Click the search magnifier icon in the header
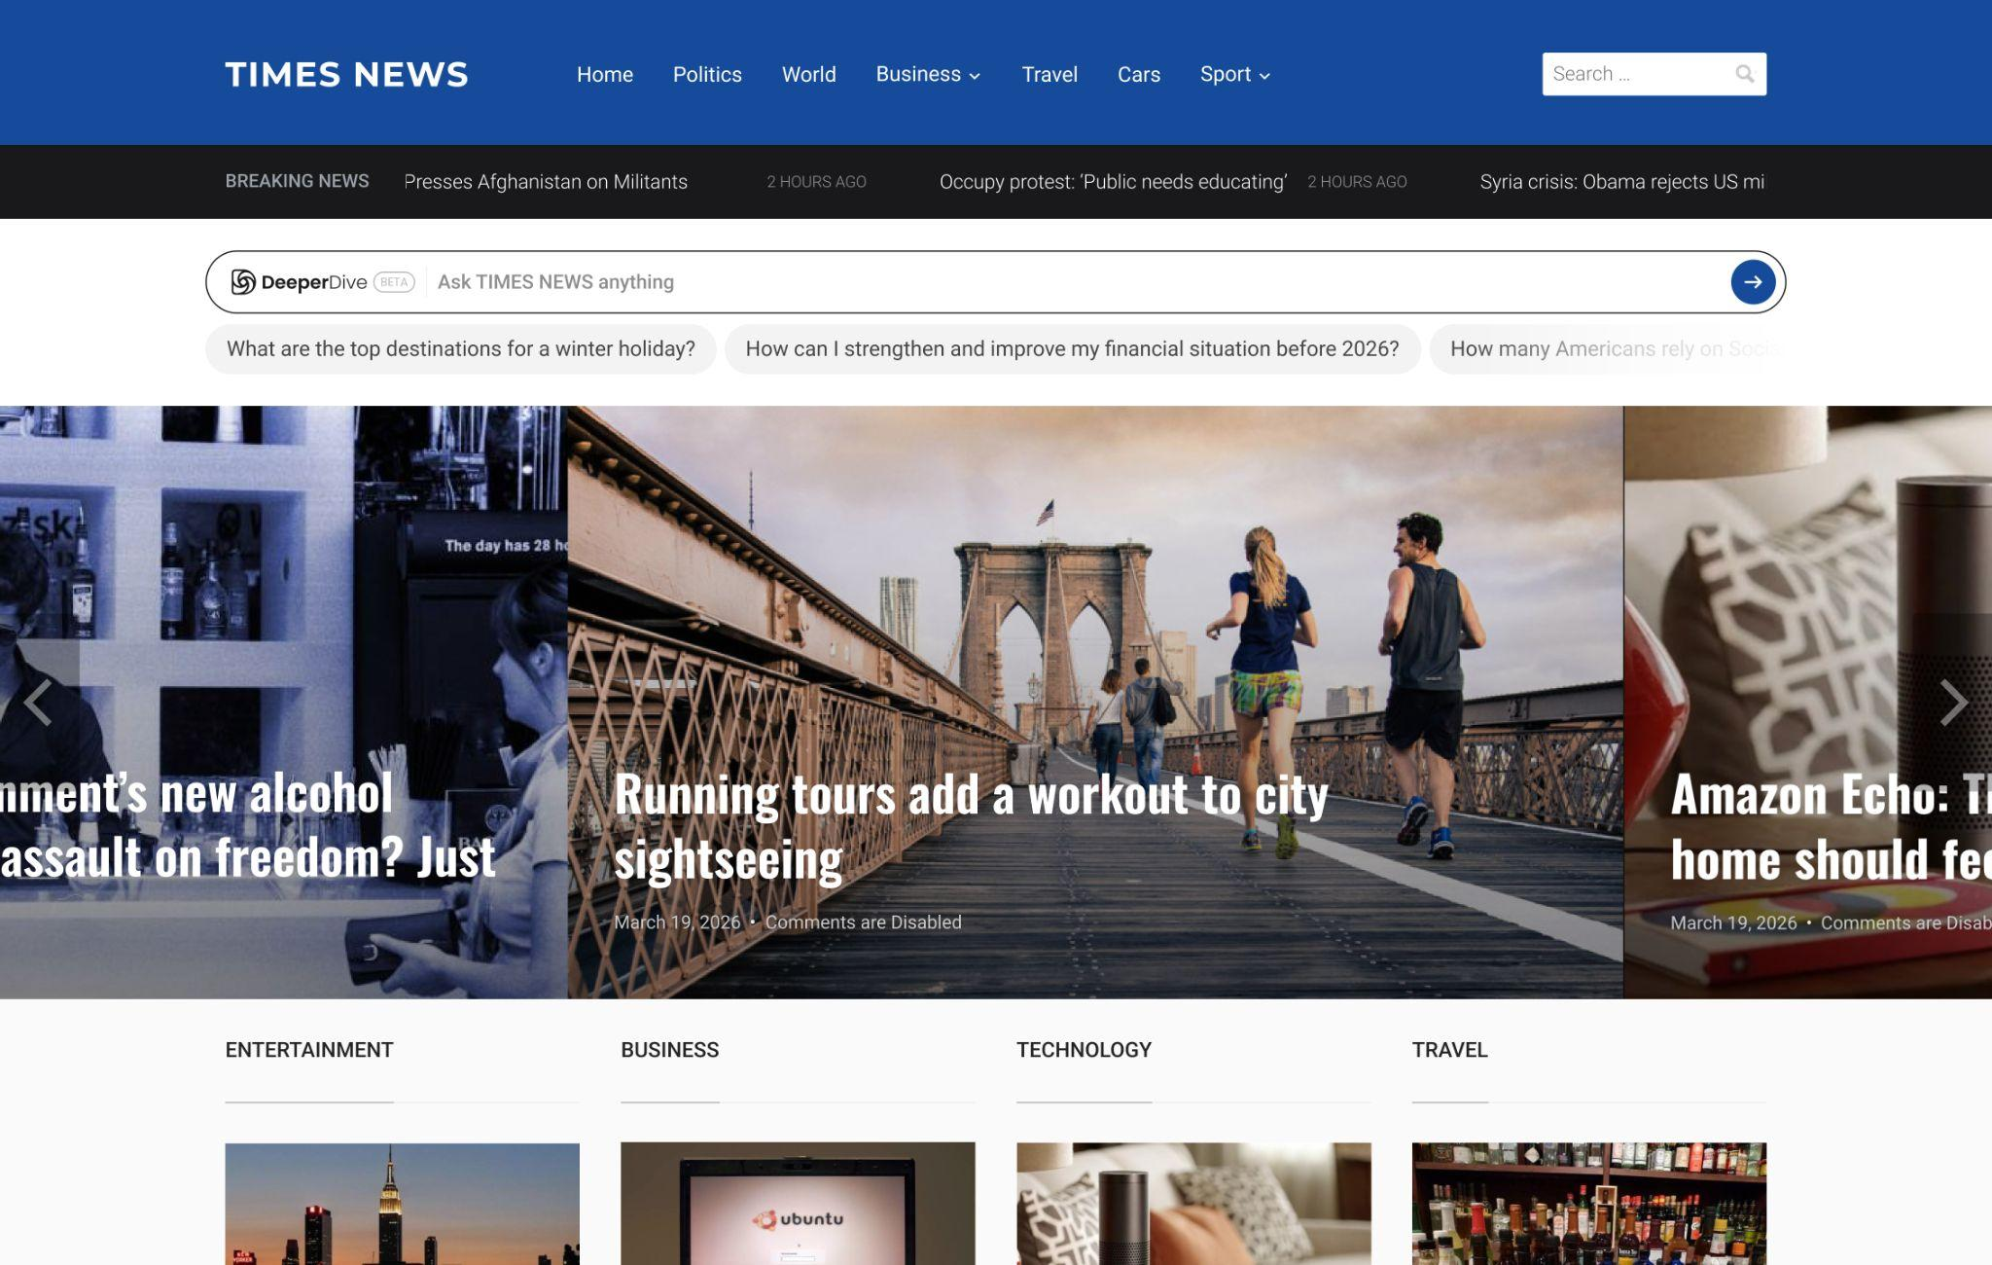Screen dimensions: 1992x1265 pyautogui.click(x=1744, y=74)
